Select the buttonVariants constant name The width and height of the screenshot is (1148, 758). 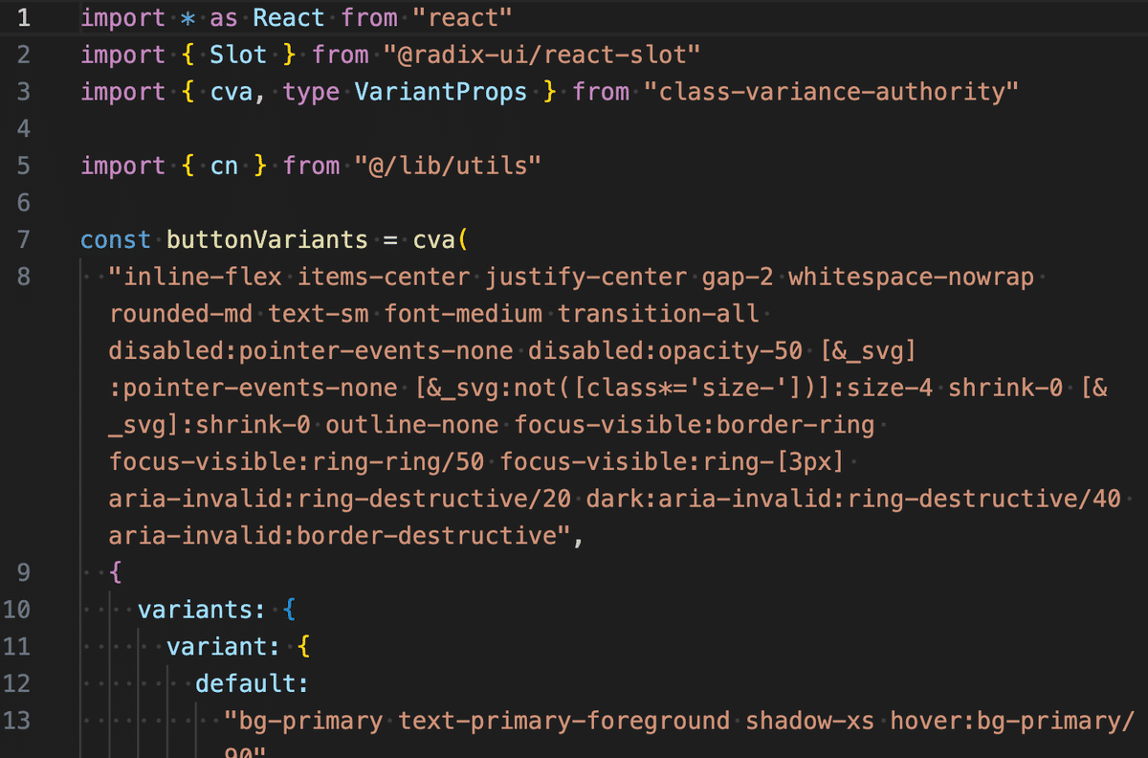click(x=266, y=239)
